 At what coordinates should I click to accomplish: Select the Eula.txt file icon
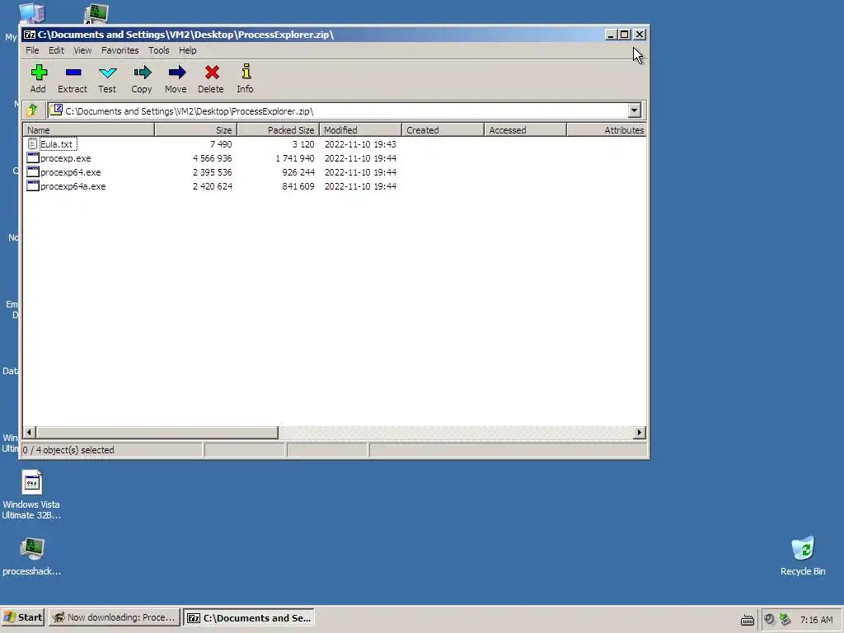pos(32,143)
